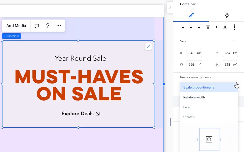Center container both ways alignment icon
Screen dimensions: 244x152
[234, 27]
